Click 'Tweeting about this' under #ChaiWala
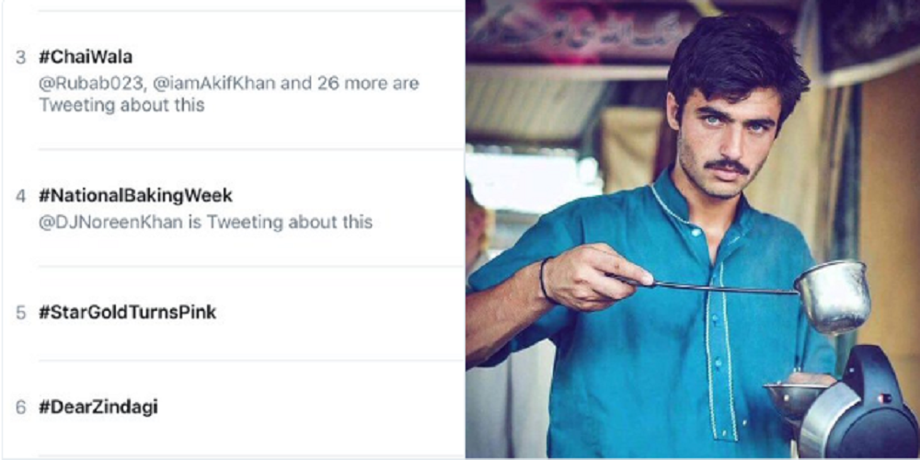Viewport: 920px width, 460px height. pos(121,106)
